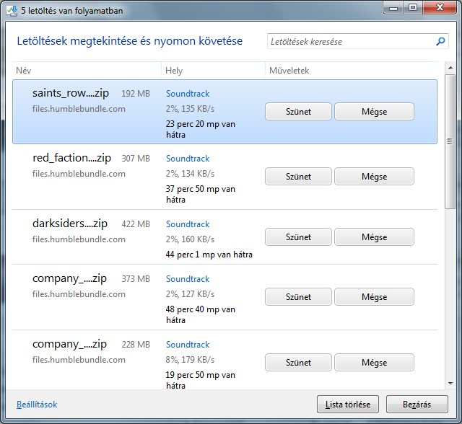Open Soundtrack folder link for saints_row
462x424 pixels.
188,94
